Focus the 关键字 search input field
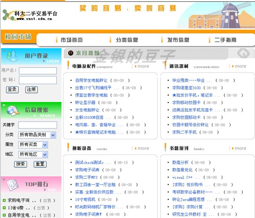Image resolution: width=255 pixels, height=218 pixels. click(38, 125)
